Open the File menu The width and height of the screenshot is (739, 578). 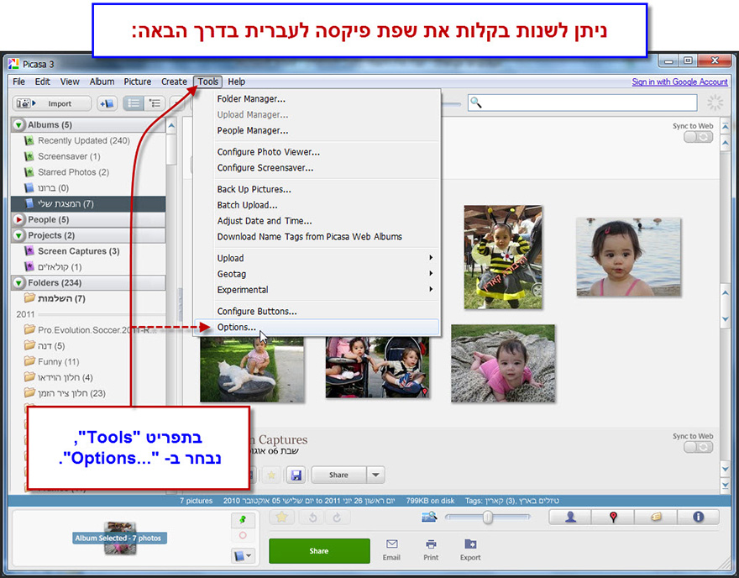pyautogui.click(x=18, y=81)
